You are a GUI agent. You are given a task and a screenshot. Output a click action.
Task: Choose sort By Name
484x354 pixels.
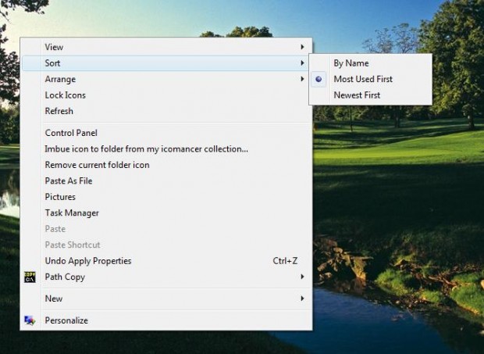pyautogui.click(x=351, y=63)
